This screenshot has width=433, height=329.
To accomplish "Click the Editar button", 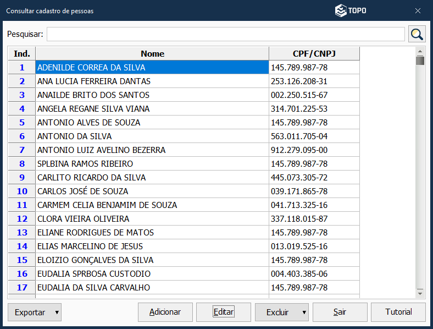I will [x=224, y=312].
